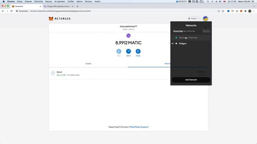Open Spotlight search in menu bar
The height and width of the screenshot is (144, 257).
tap(208, 2)
